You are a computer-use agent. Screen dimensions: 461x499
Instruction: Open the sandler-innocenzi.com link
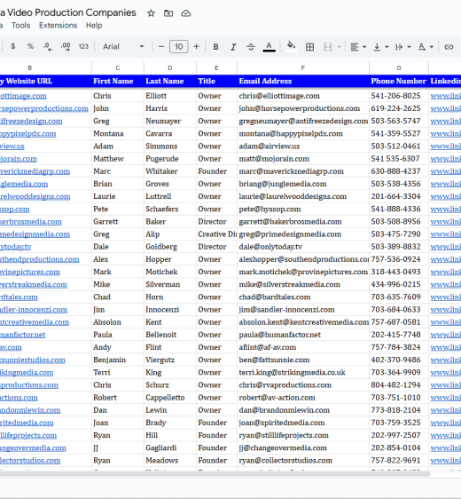coord(34,310)
